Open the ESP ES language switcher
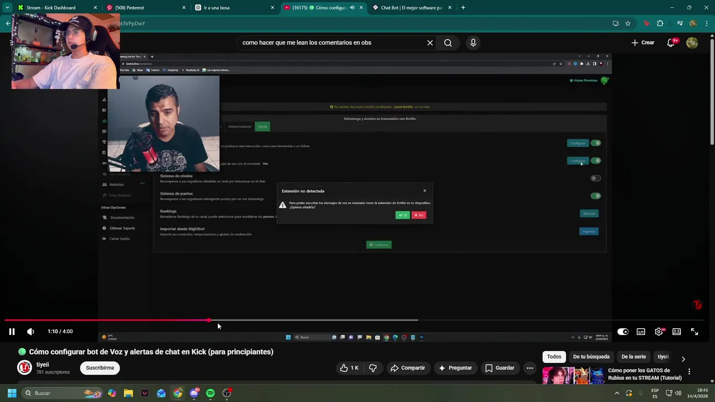Image resolution: width=715 pixels, height=402 pixels. point(655,393)
